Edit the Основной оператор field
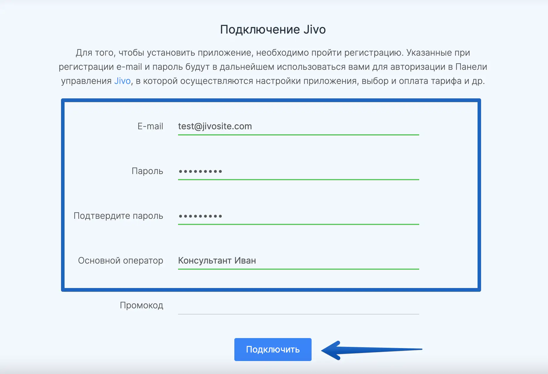 [298, 261]
